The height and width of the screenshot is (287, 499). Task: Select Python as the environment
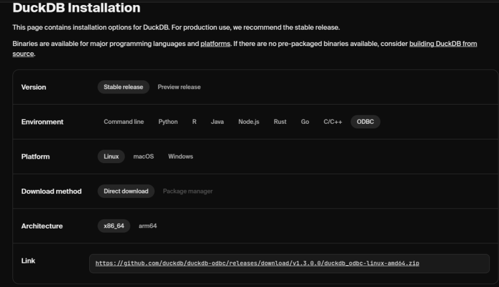[168, 122]
